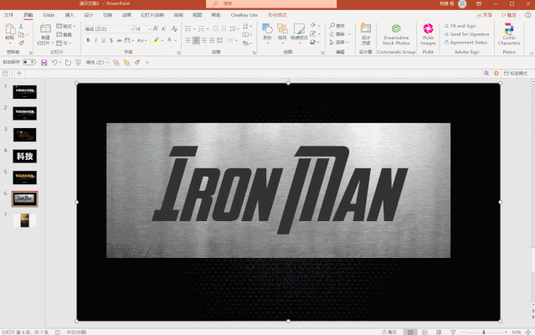The image size is (535, 335).
Task: Toggle justify text alignment
Action: pos(212,40)
